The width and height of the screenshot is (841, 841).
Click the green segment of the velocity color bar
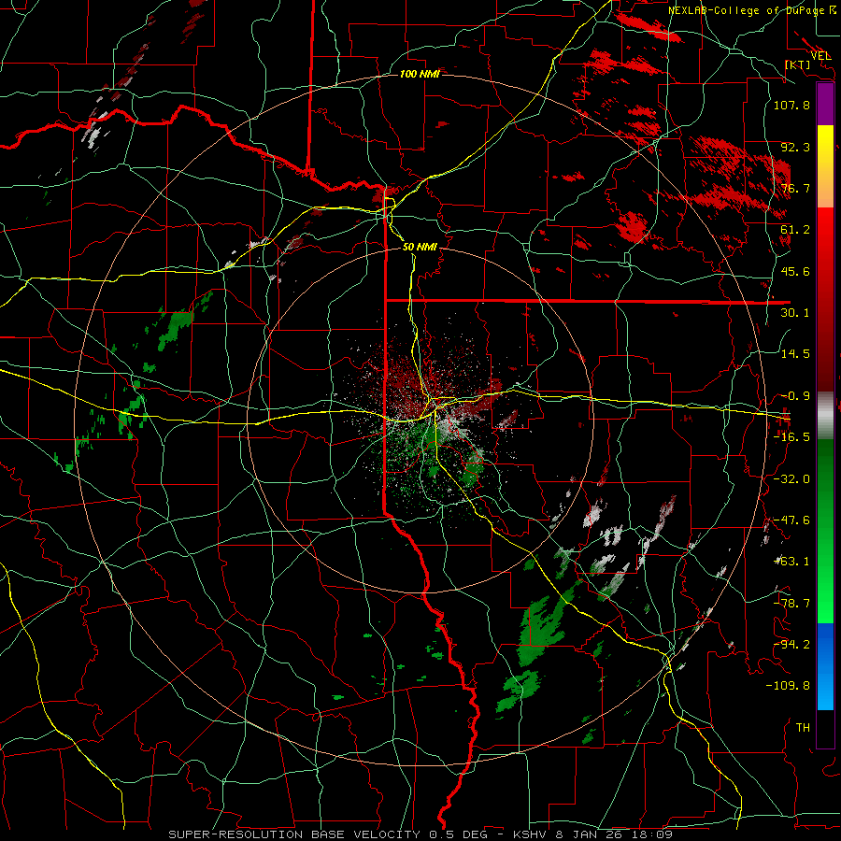click(x=825, y=531)
